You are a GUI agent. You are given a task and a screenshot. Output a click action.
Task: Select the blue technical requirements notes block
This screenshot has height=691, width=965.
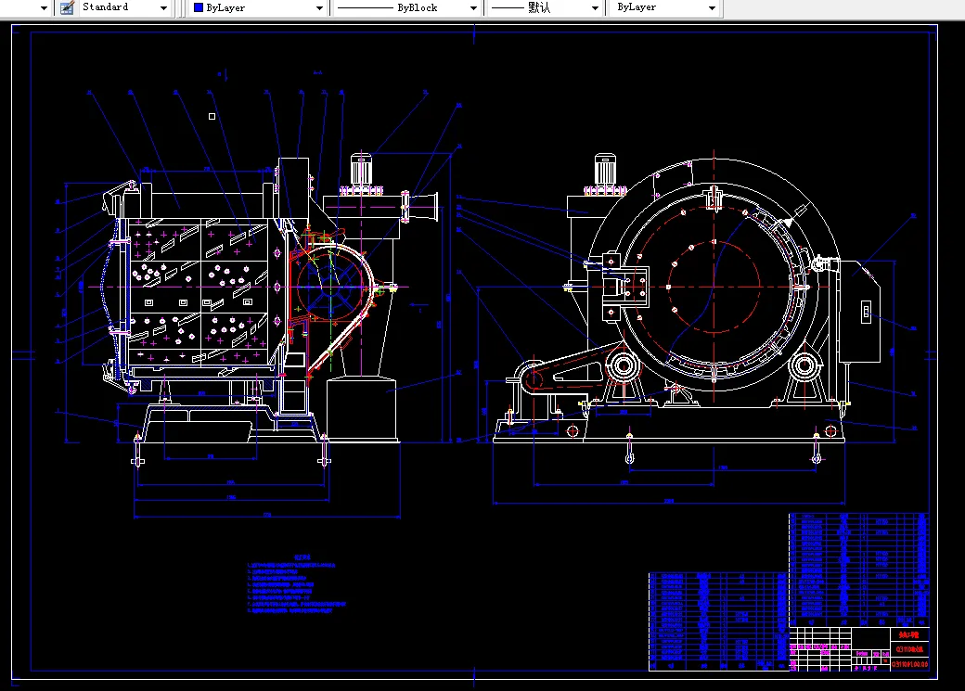pos(296,584)
